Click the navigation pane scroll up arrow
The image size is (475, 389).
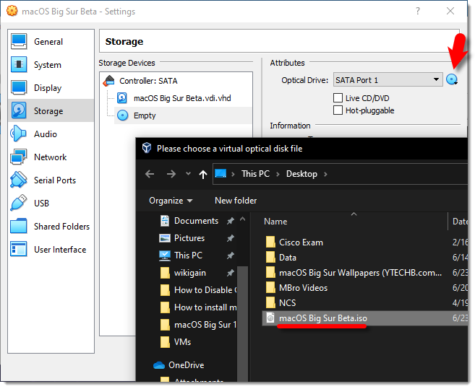pos(243,219)
